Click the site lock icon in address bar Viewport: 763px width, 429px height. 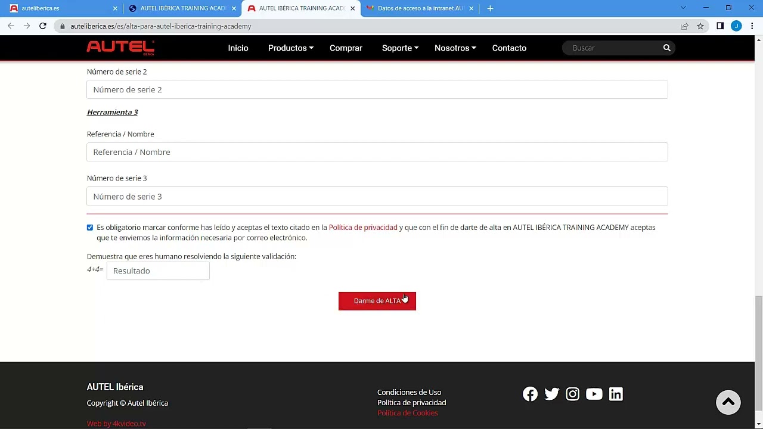click(63, 26)
